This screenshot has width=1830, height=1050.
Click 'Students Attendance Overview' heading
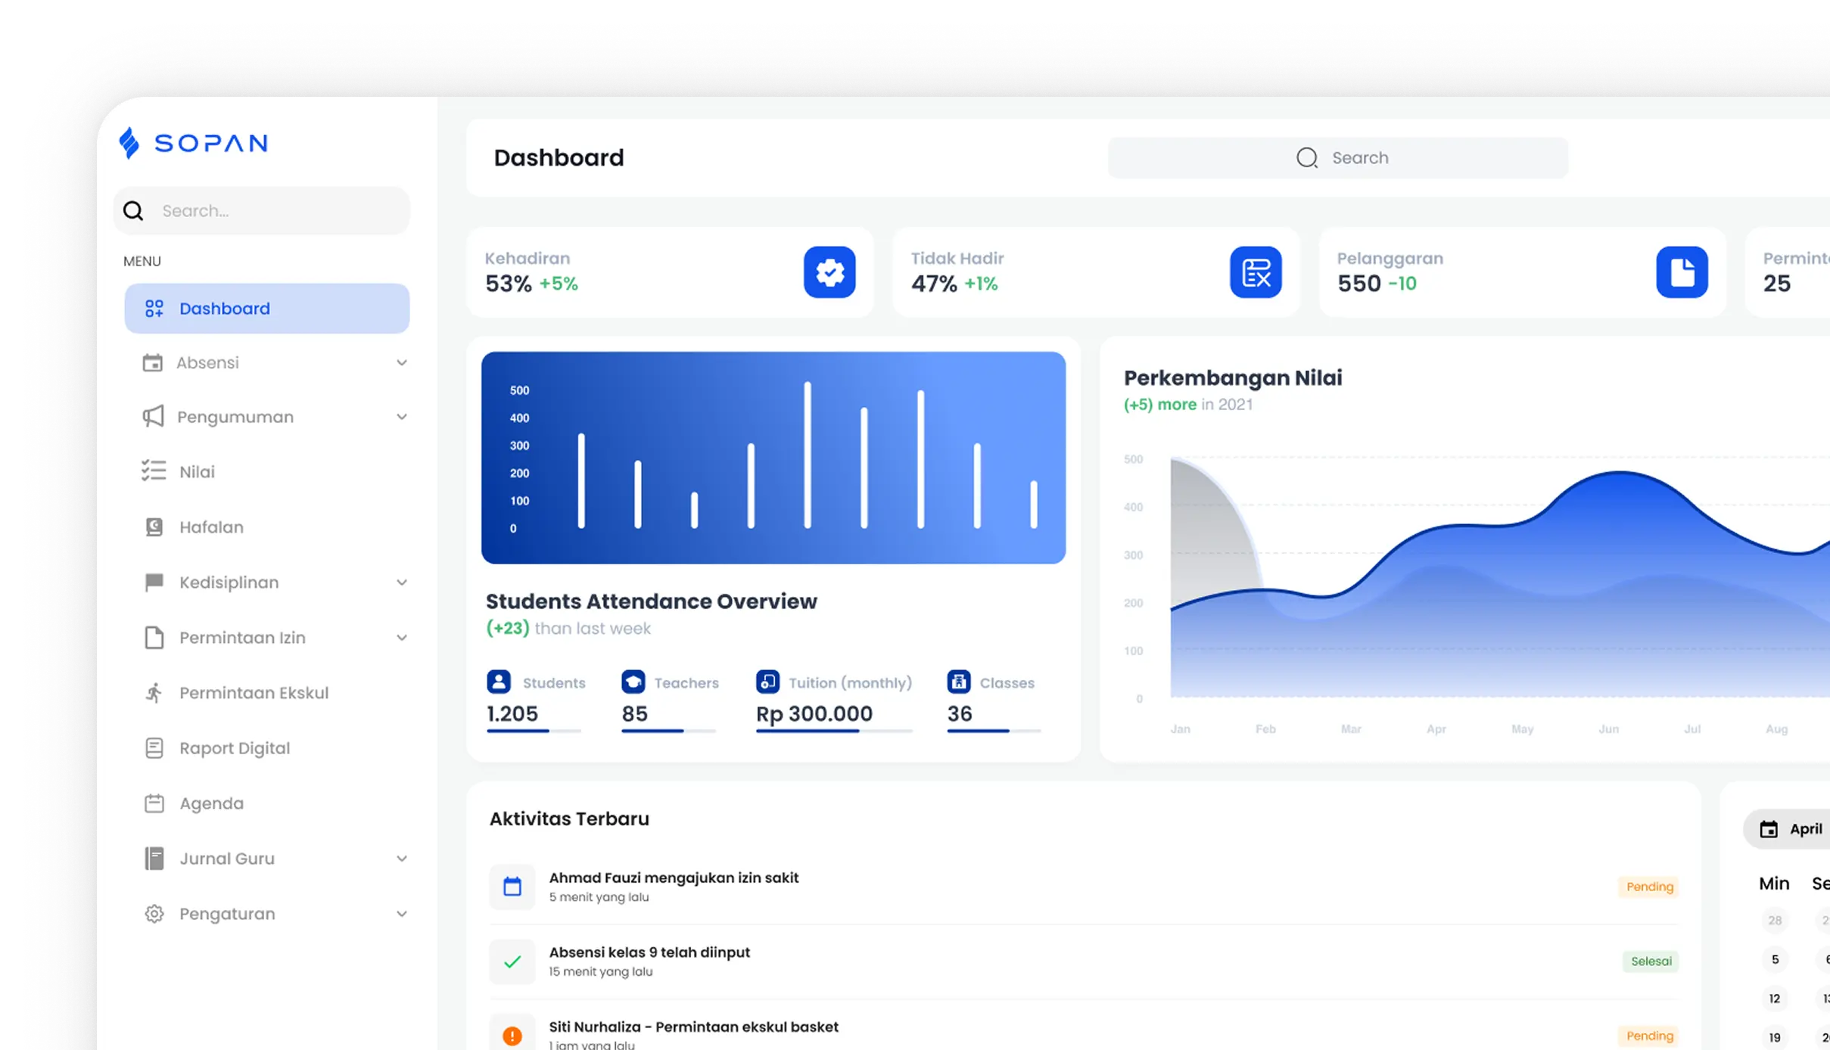click(x=652, y=601)
